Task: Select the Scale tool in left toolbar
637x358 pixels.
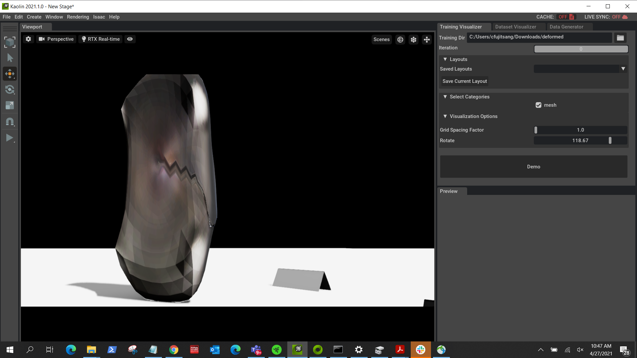Action: (10, 105)
